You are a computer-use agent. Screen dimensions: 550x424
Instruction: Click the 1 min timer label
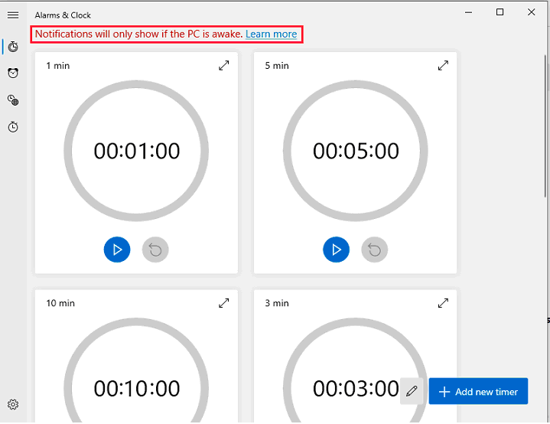pos(58,66)
